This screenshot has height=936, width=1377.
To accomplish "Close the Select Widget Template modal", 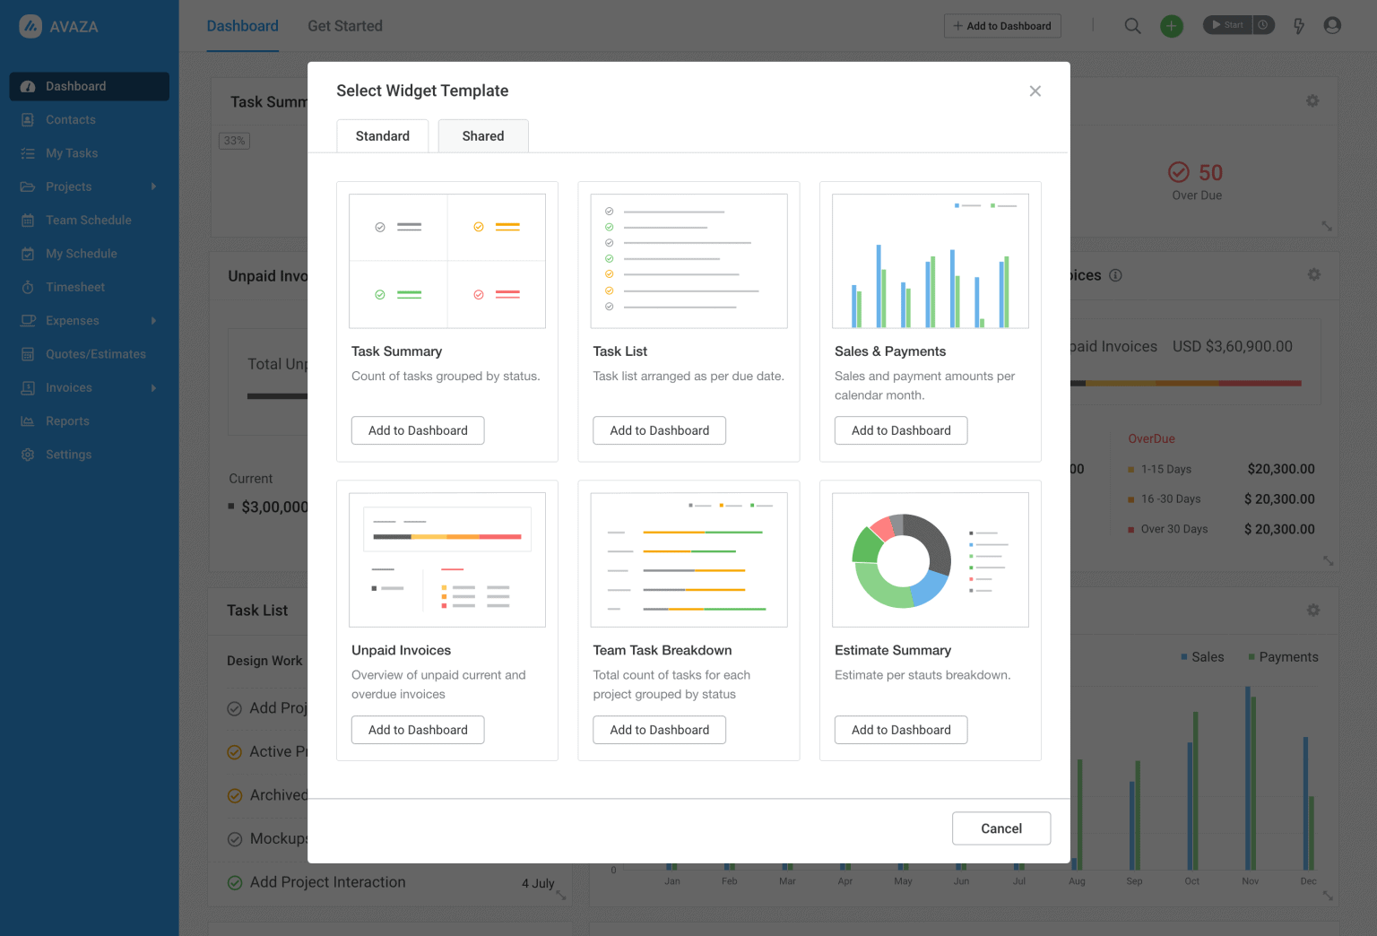I will tap(1035, 91).
